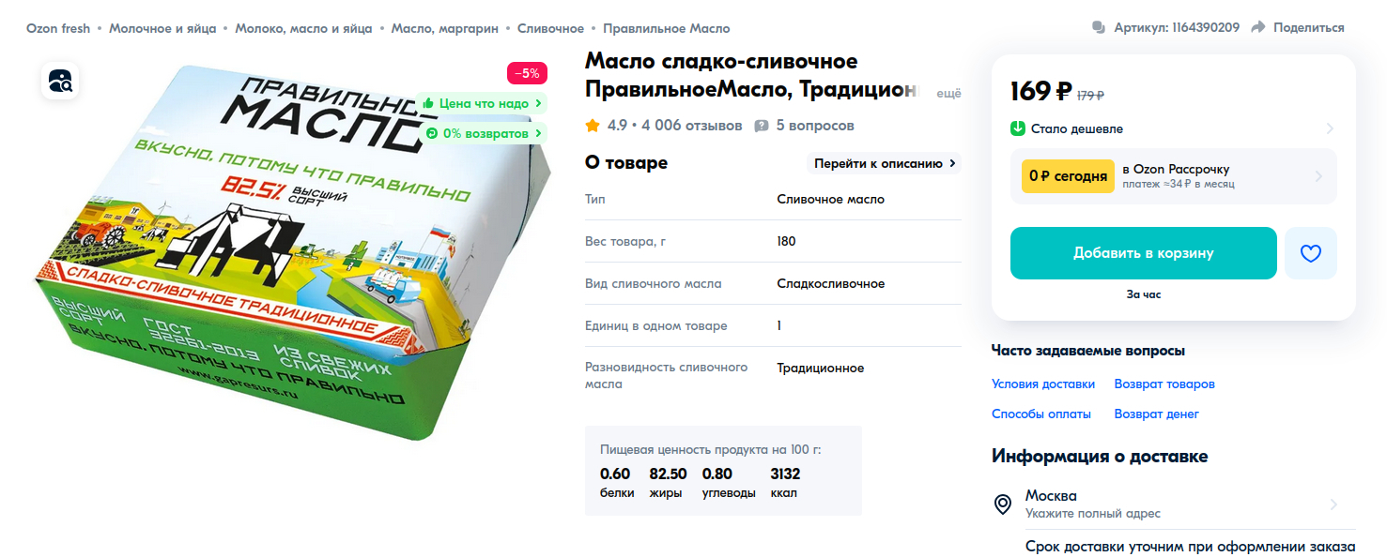Viewport: 1387px width, 557px height.
Task: Click the '0% возвратов' green badge
Action: pos(484,133)
